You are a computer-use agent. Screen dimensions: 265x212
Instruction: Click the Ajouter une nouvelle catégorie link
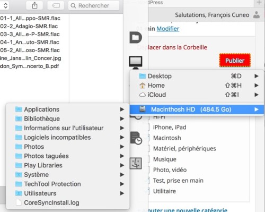183,210
